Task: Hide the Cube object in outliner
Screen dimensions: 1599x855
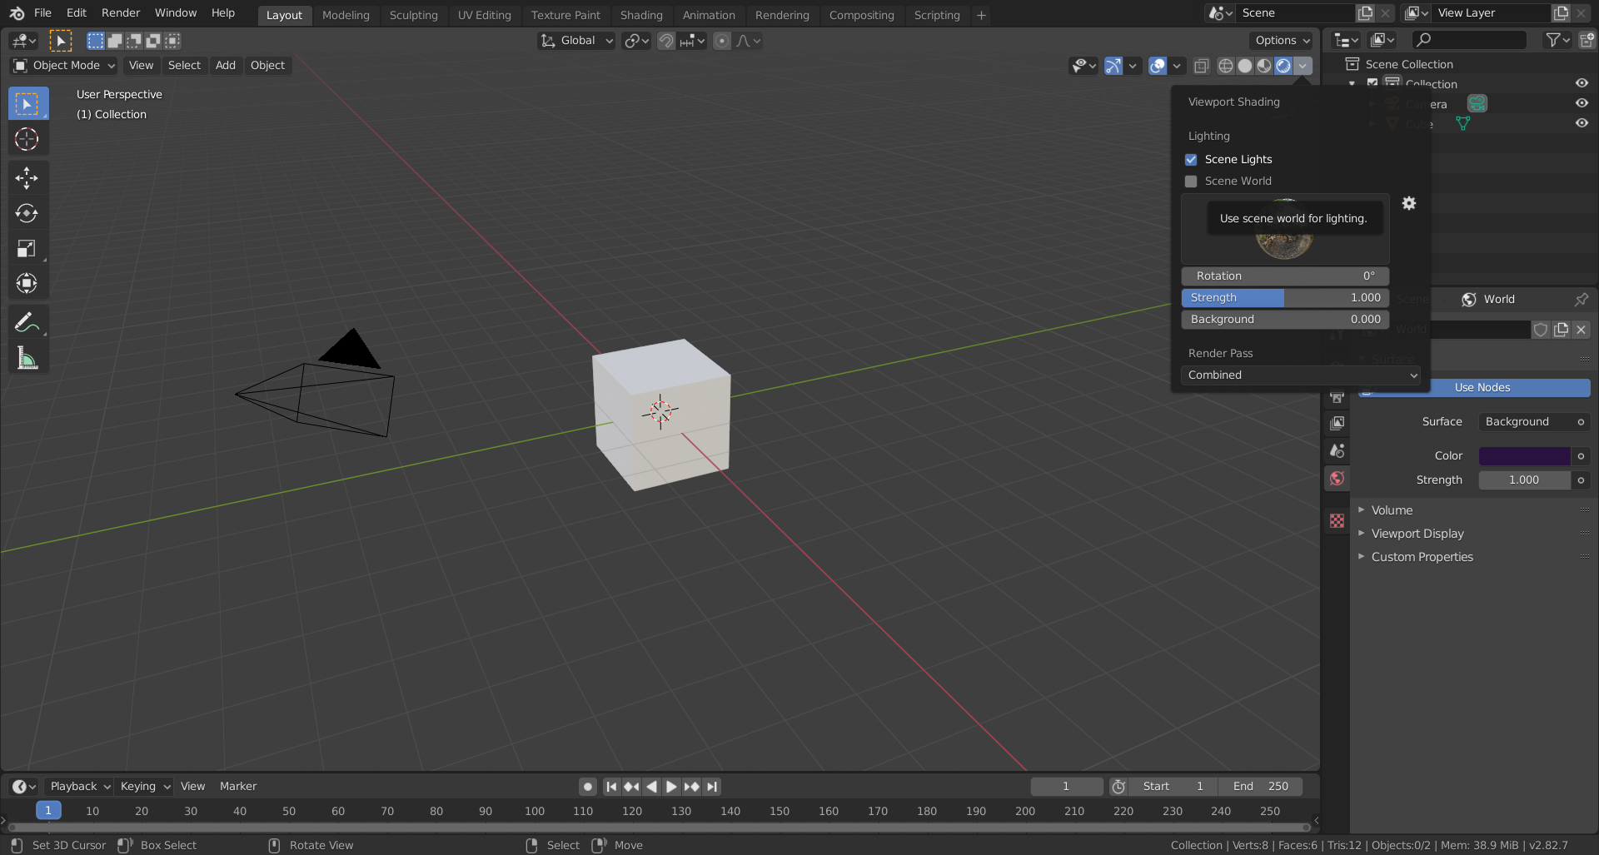Action: click(1582, 123)
